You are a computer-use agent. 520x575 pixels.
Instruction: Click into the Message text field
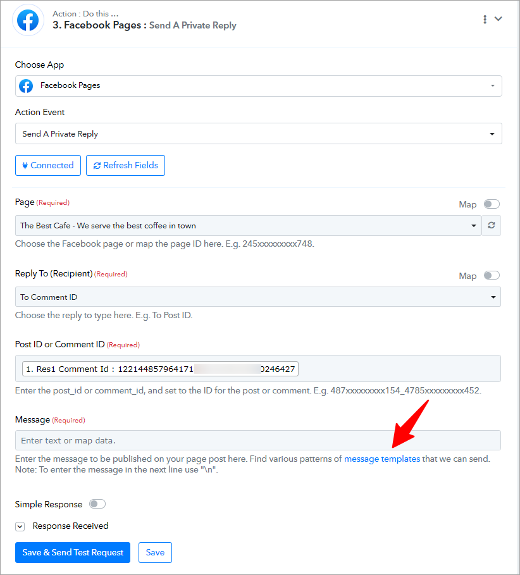(x=258, y=440)
